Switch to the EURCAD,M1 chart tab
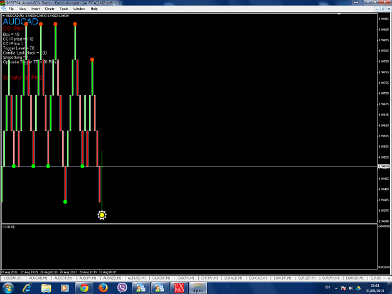Viewport: 392px width, 294px height. tap(258, 278)
